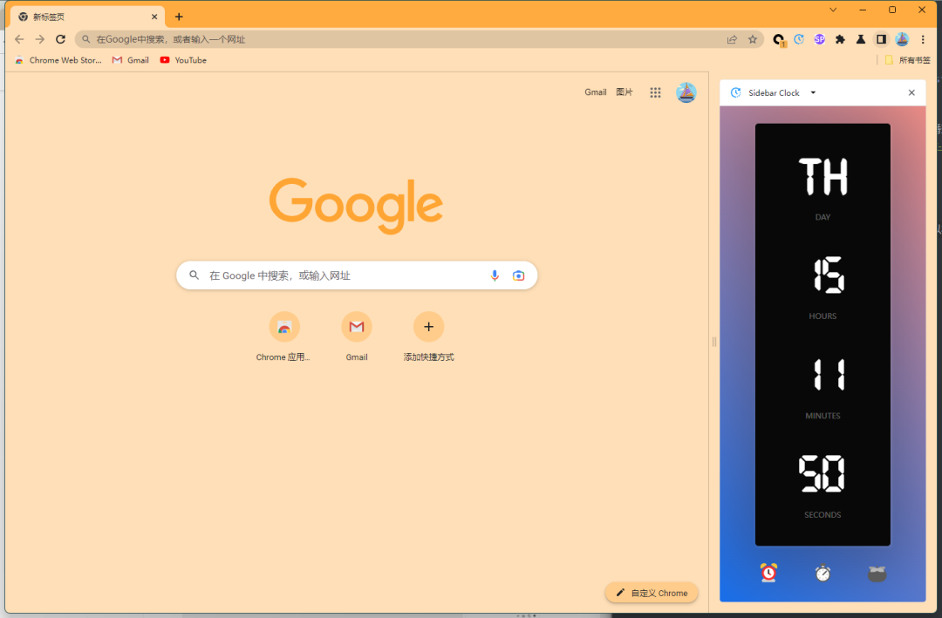Click the flask-shaped extension icon in toolbar
The image size is (942, 618).
point(860,39)
